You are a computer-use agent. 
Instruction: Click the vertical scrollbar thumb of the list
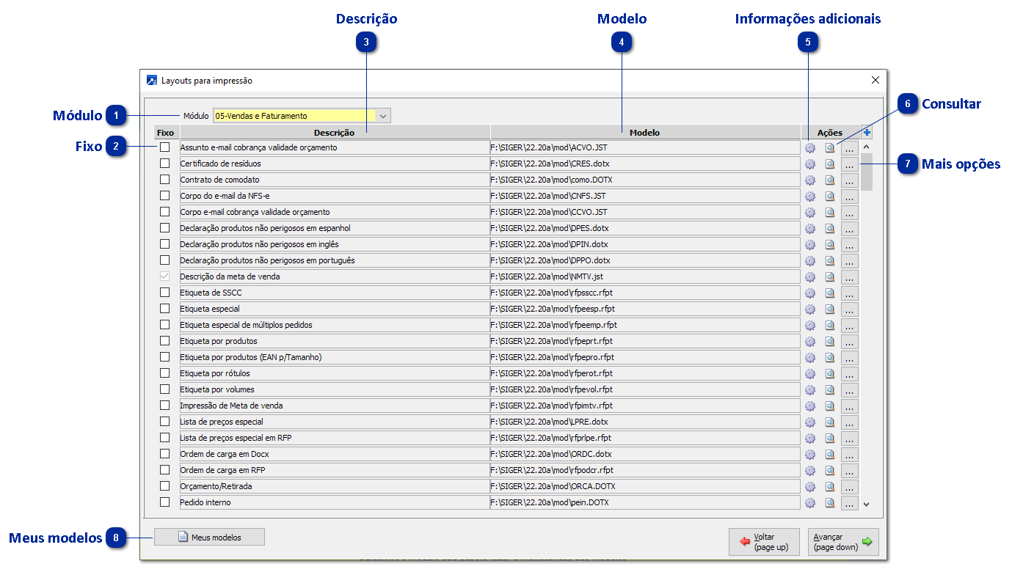point(867,172)
